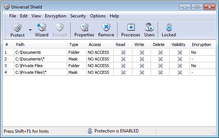
Task: Open the Options menu
Action: (x=98, y=16)
